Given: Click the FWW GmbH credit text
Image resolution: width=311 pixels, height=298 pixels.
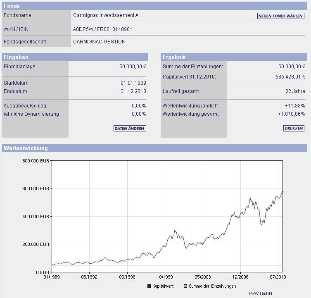Looking at the screenshot, I should pos(260,293).
